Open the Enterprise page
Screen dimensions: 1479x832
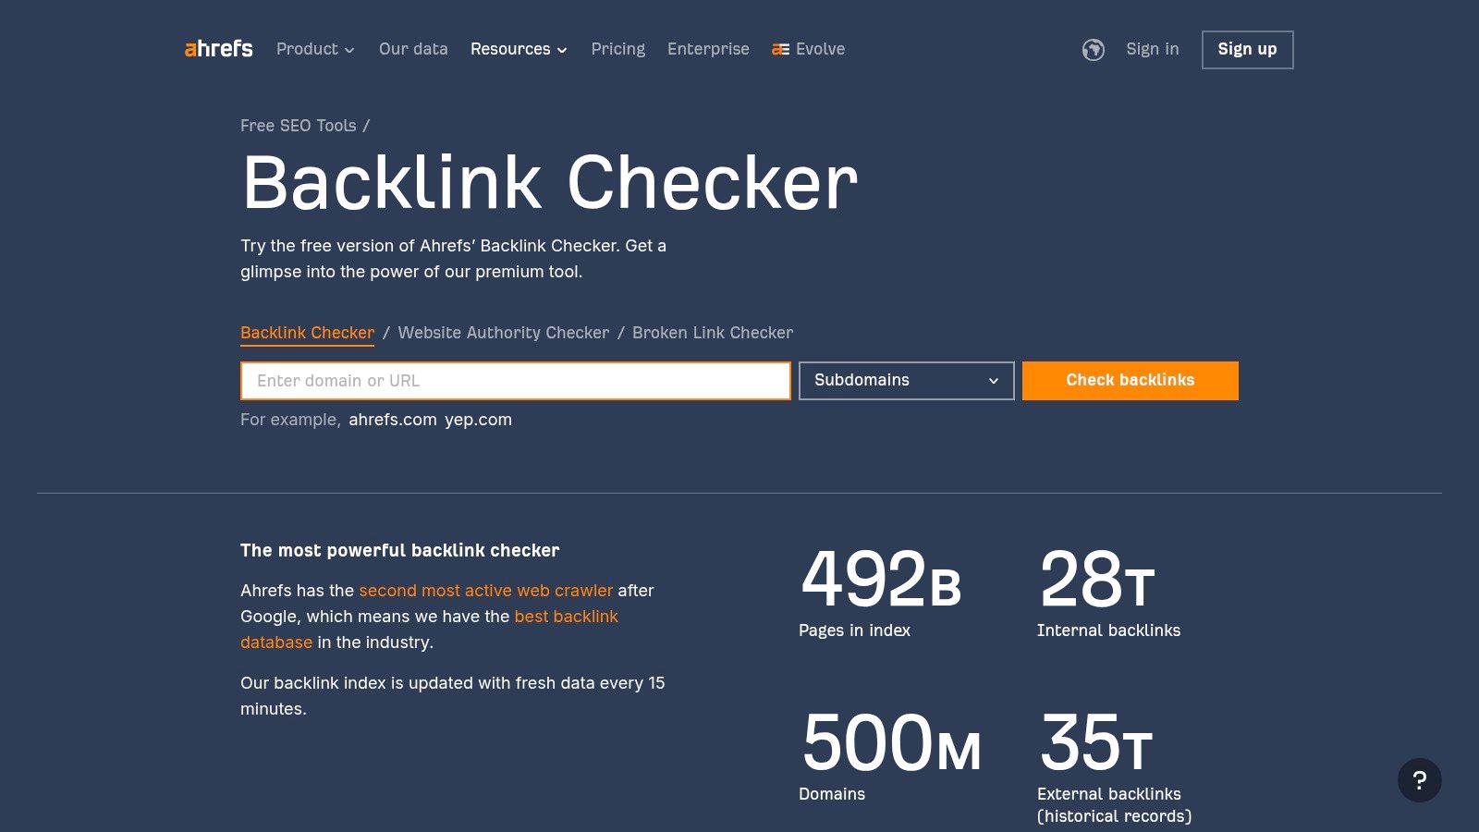click(708, 49)
